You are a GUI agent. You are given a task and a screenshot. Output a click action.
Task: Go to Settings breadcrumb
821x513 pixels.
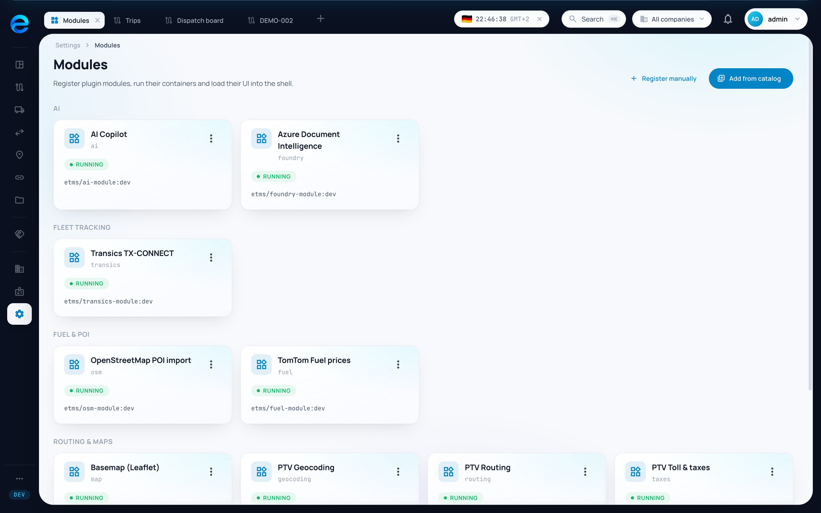[68, 45]
